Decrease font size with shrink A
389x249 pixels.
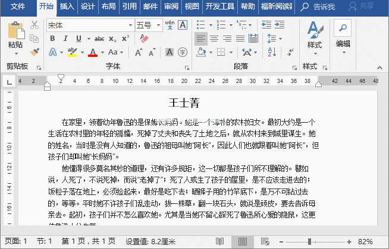click(152, 52)
